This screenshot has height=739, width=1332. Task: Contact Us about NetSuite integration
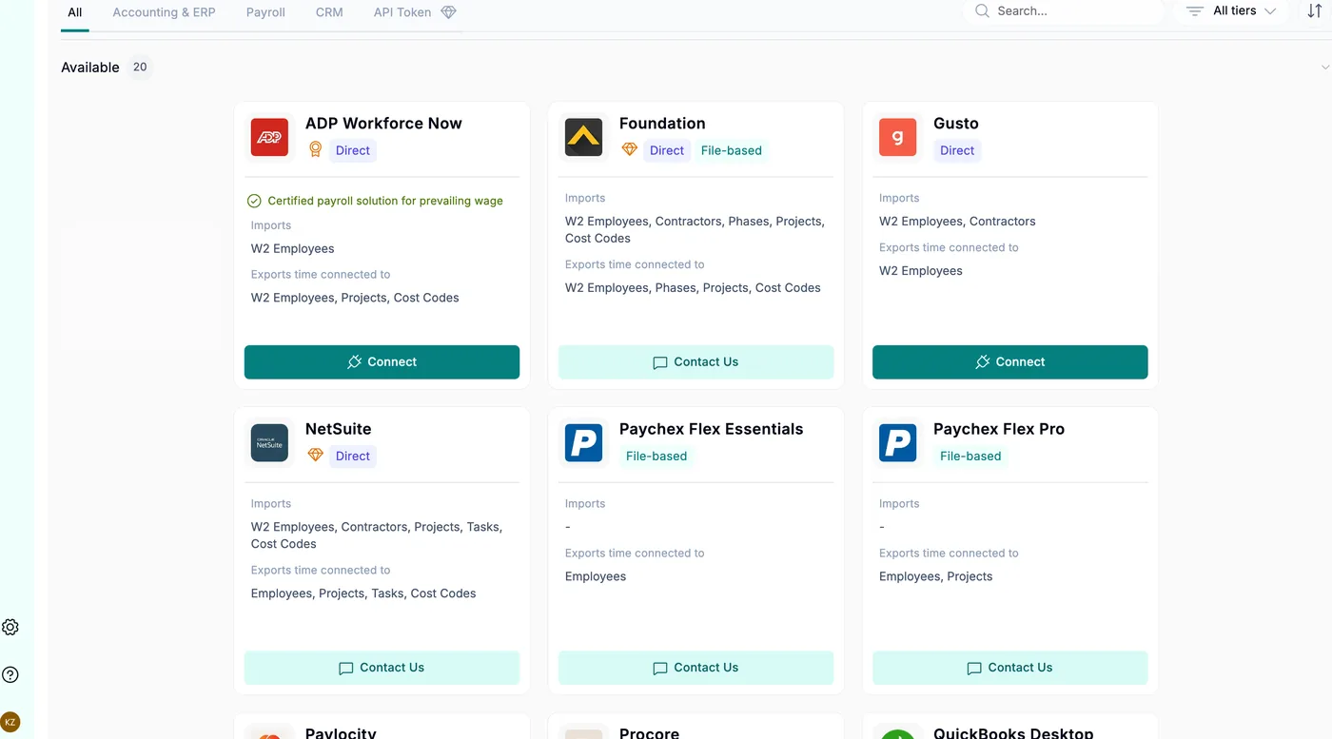point(382,668)
